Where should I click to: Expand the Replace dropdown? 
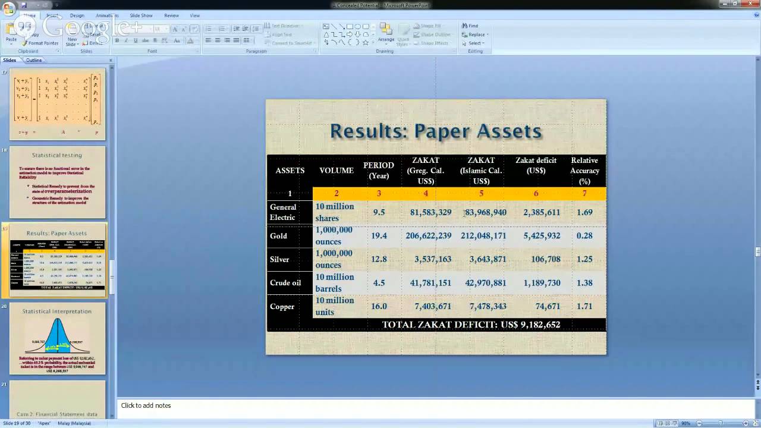[x=488, y=34]
